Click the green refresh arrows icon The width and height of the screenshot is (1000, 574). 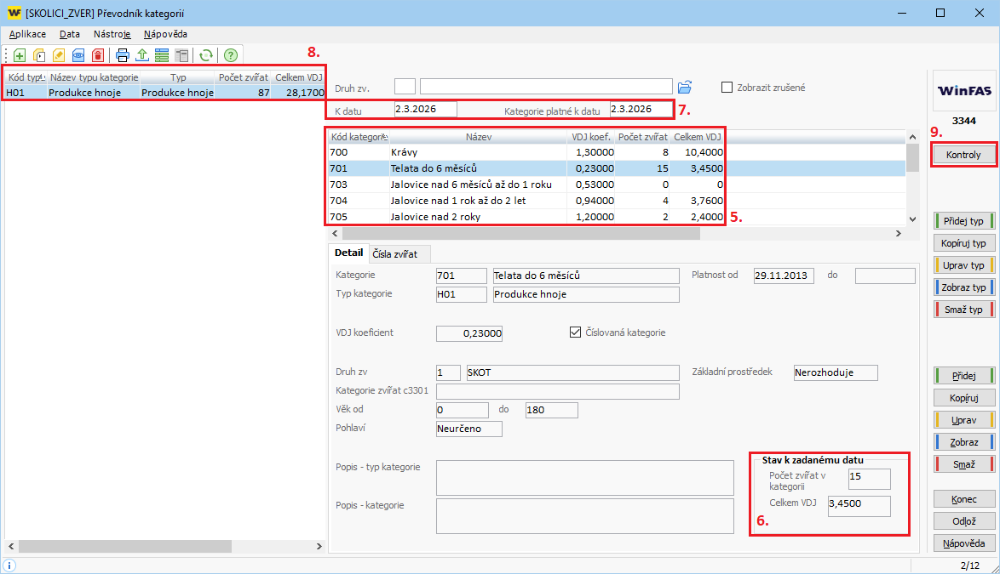click(205, 55)
